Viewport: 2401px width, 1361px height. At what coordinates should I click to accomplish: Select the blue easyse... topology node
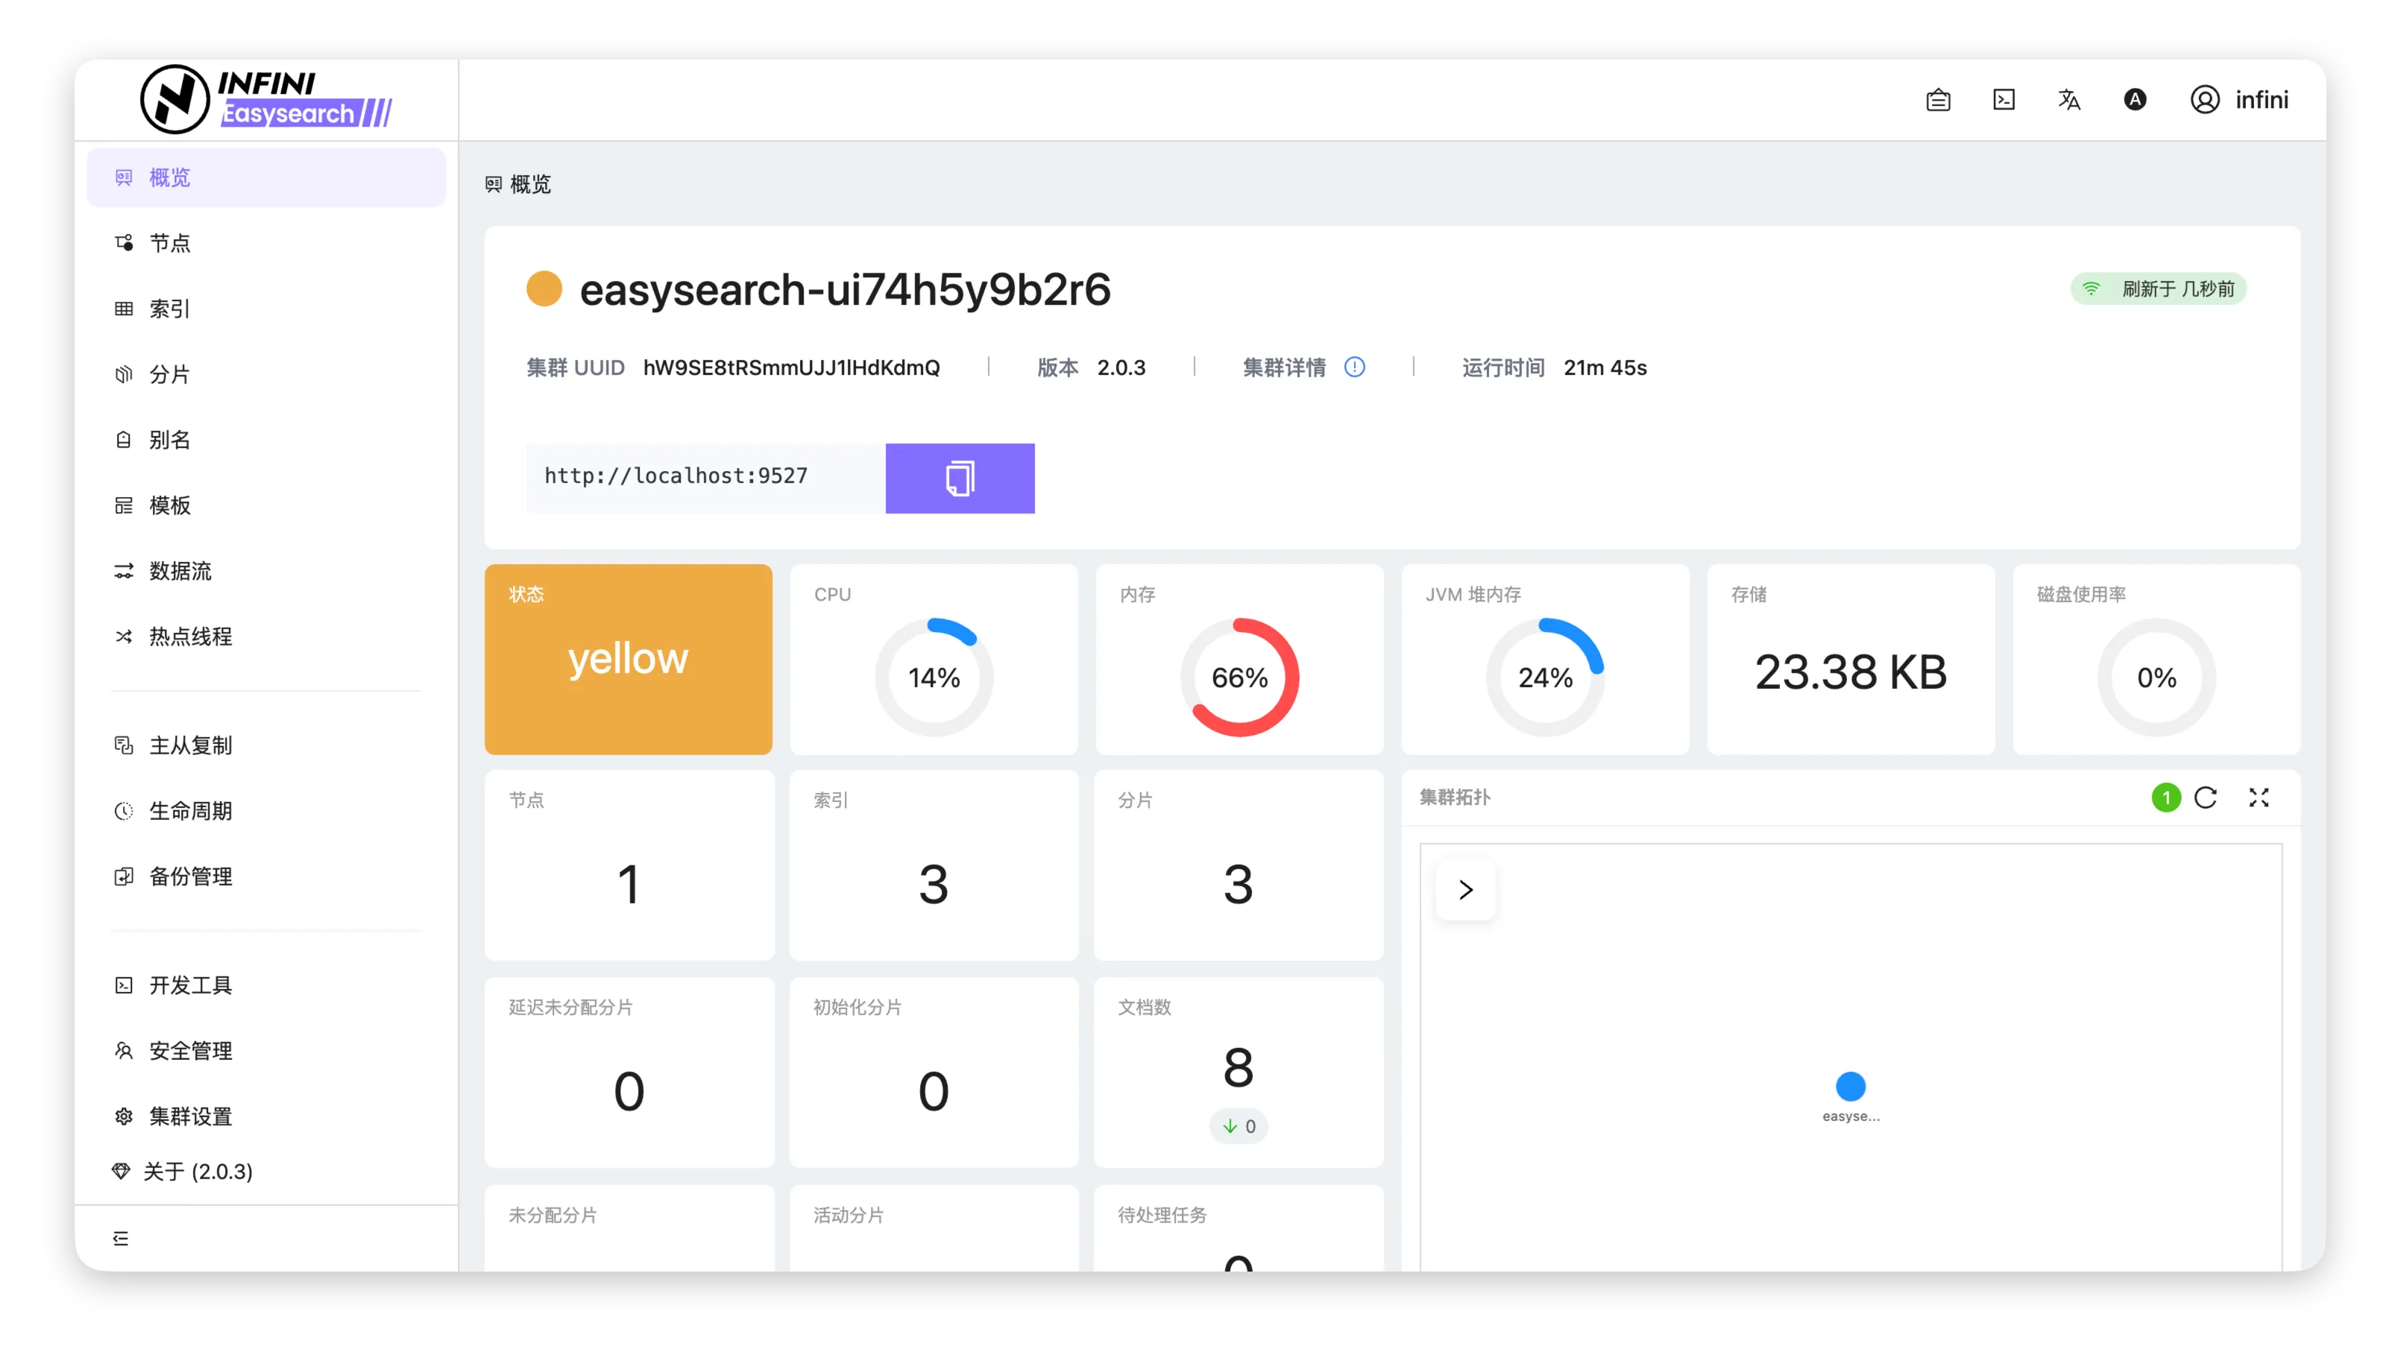[x=1850, y=1086]
